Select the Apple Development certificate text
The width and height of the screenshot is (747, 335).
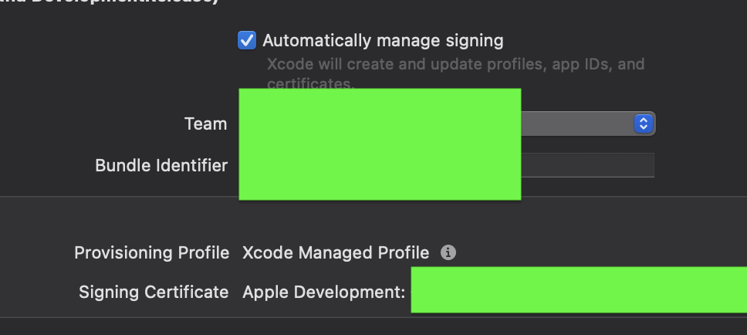323,292
